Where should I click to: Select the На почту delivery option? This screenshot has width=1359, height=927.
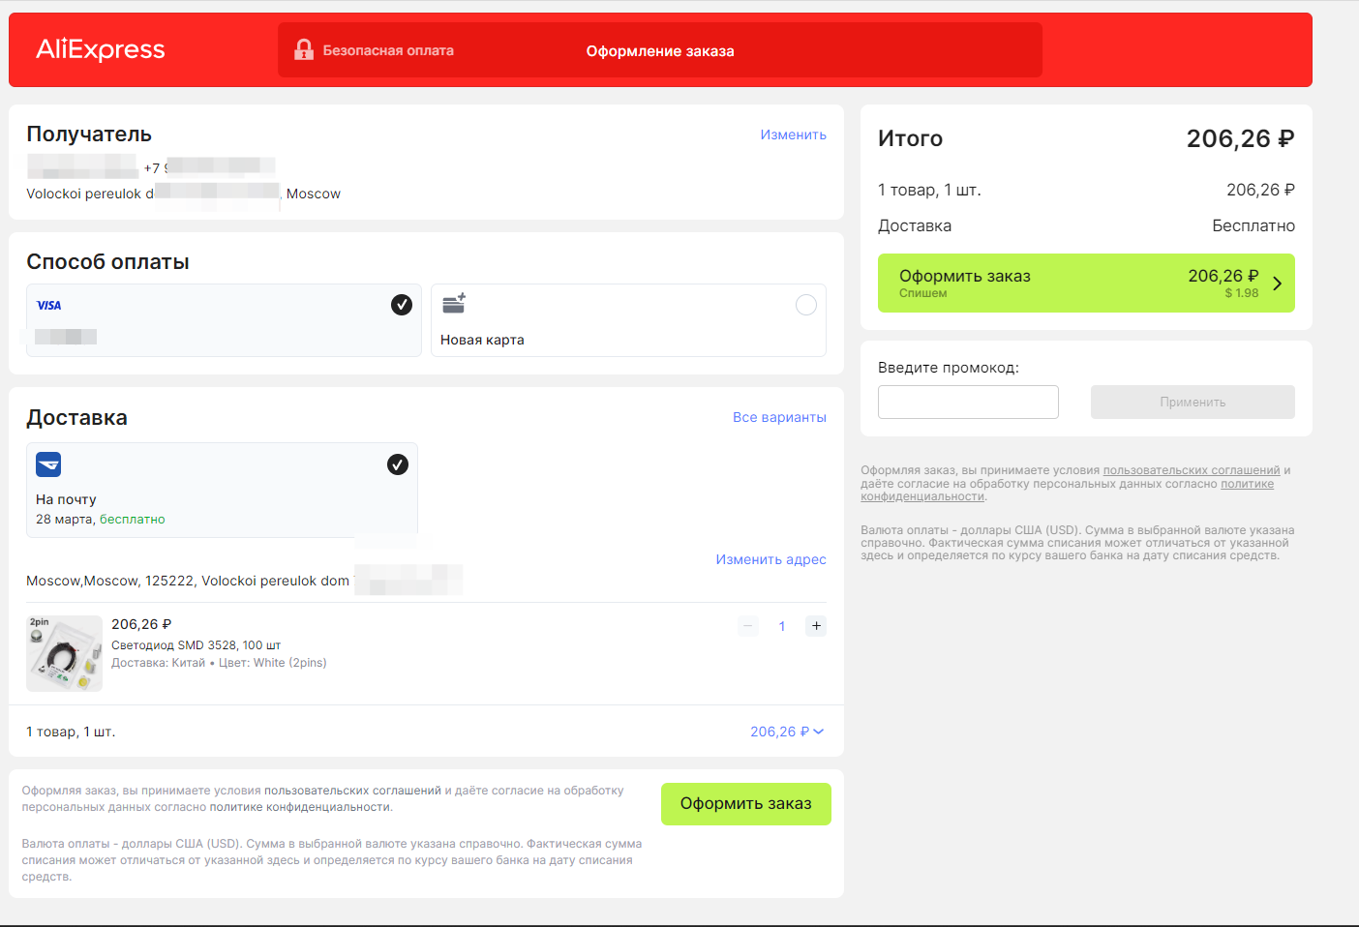(x=222, y=490)
